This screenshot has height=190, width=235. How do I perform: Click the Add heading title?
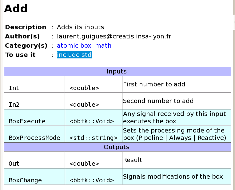pos(16,9)
